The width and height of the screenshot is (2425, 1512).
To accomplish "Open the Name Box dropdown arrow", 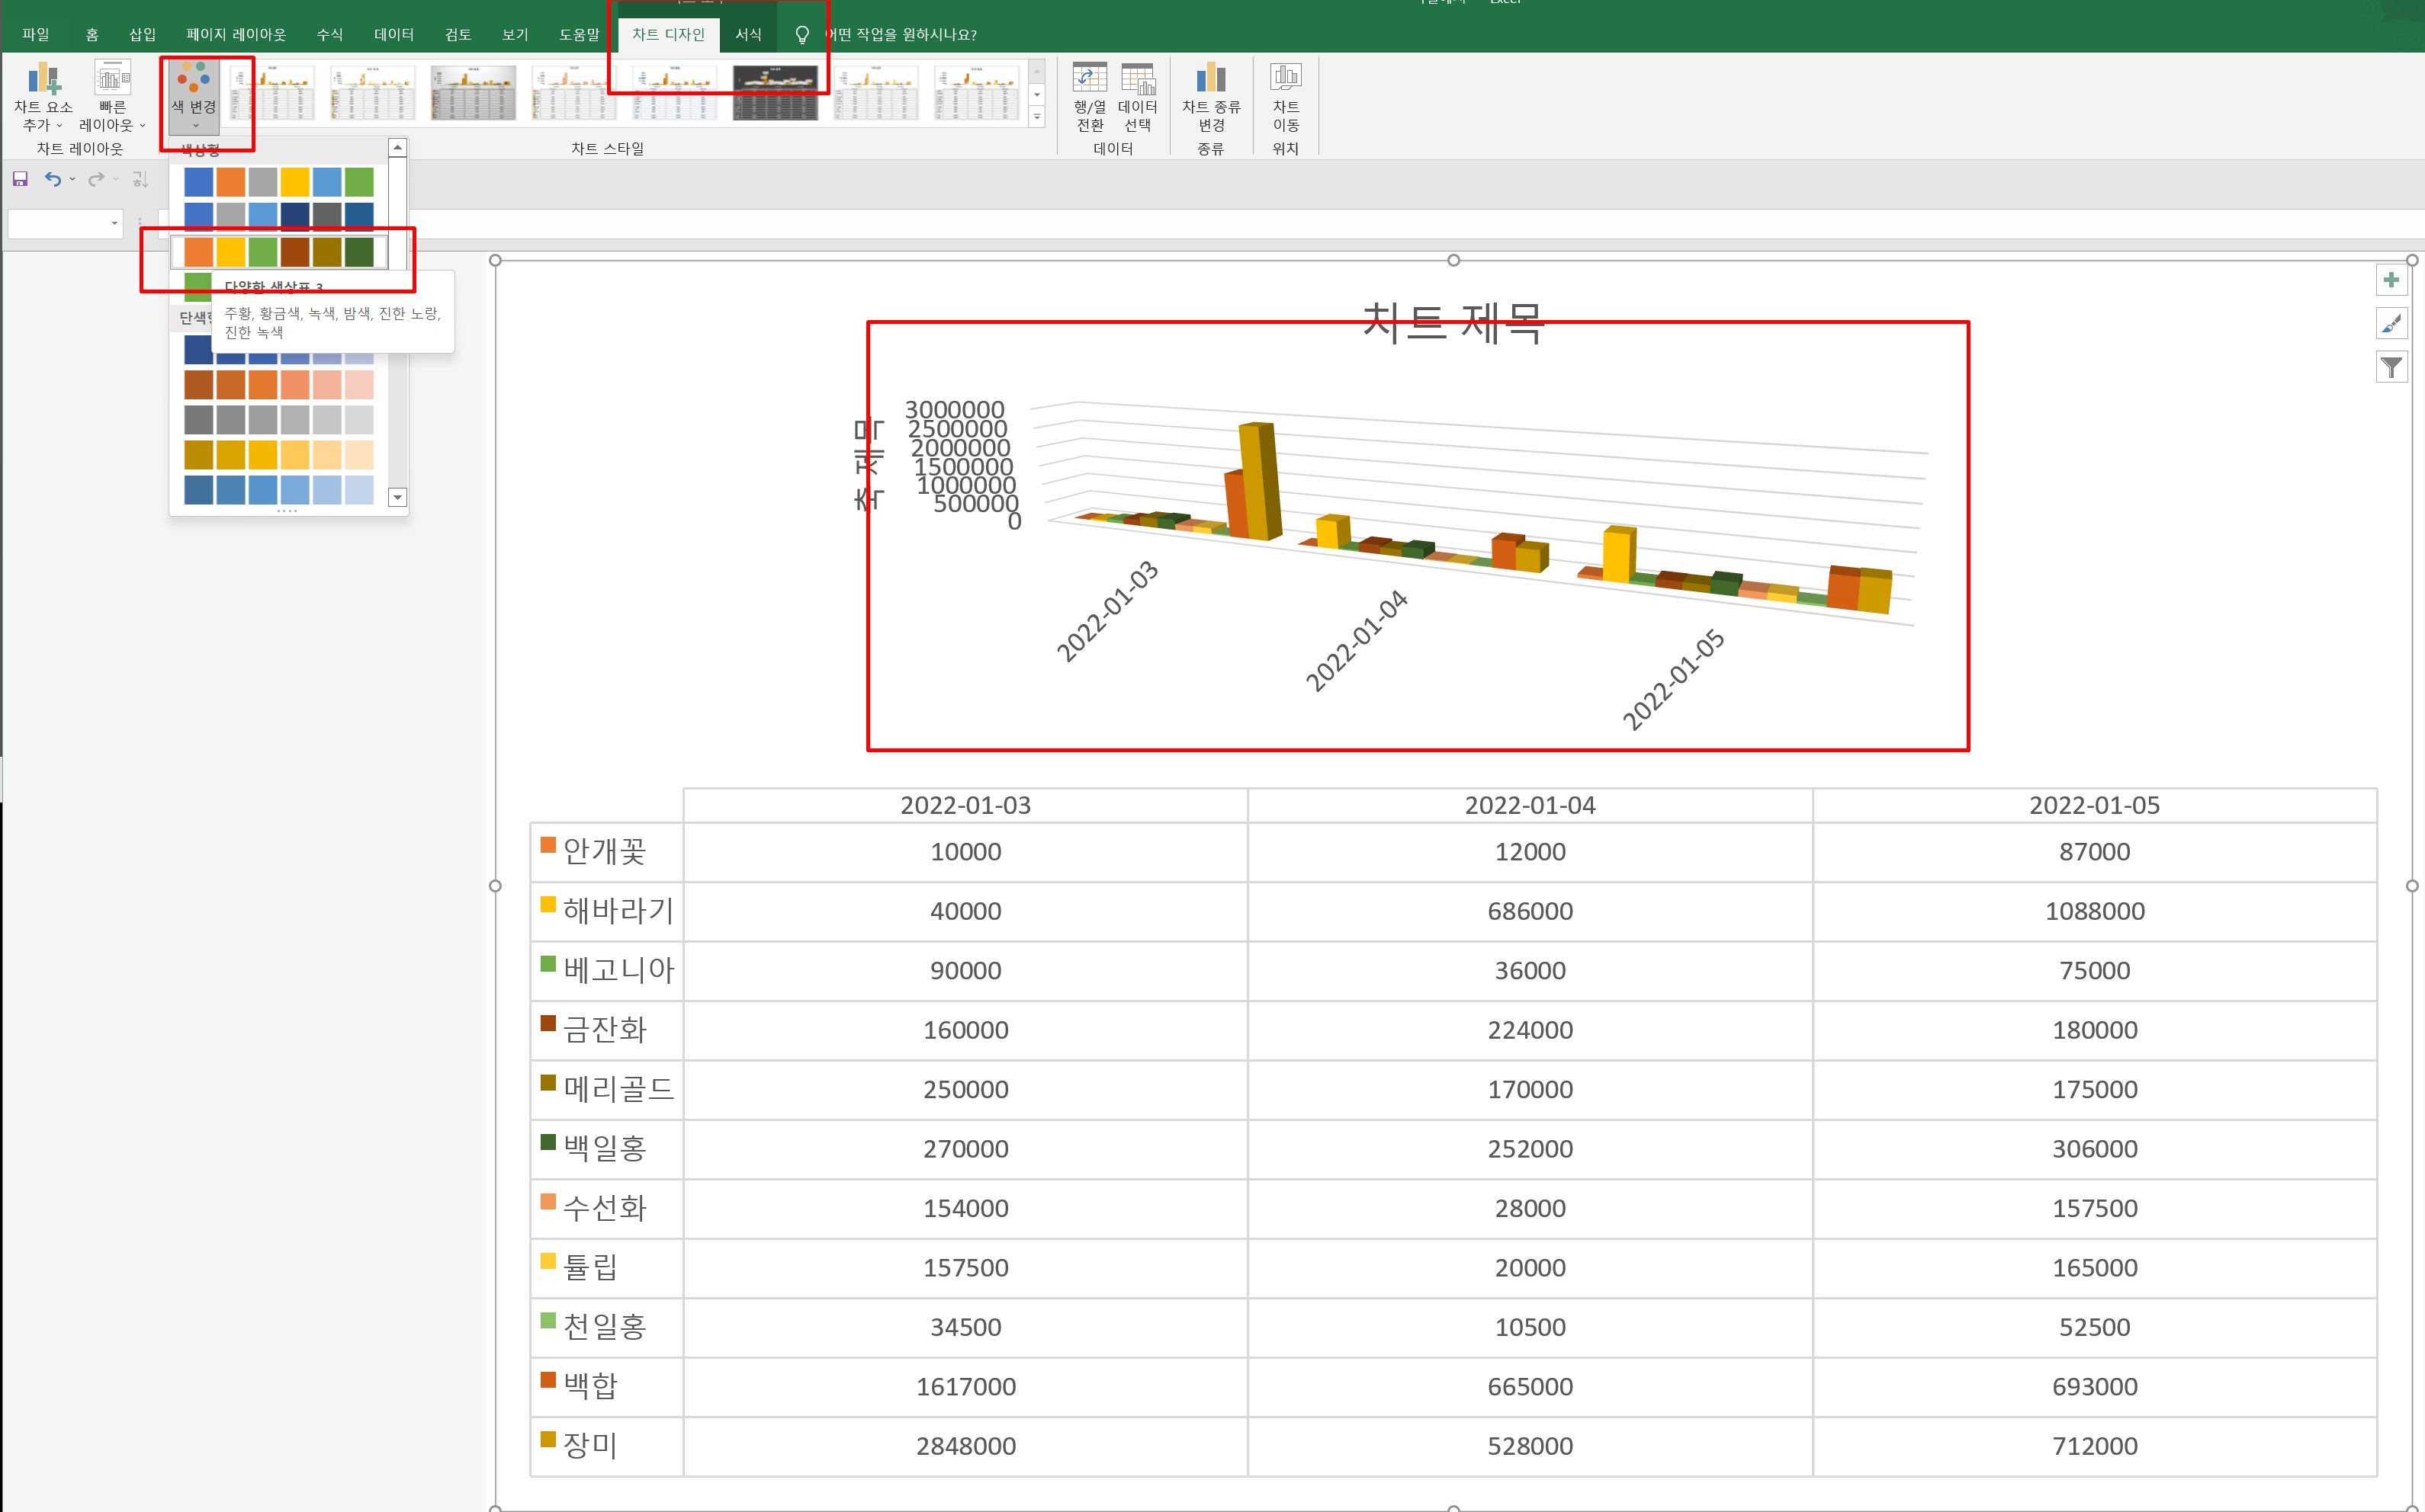I will 114,223.
